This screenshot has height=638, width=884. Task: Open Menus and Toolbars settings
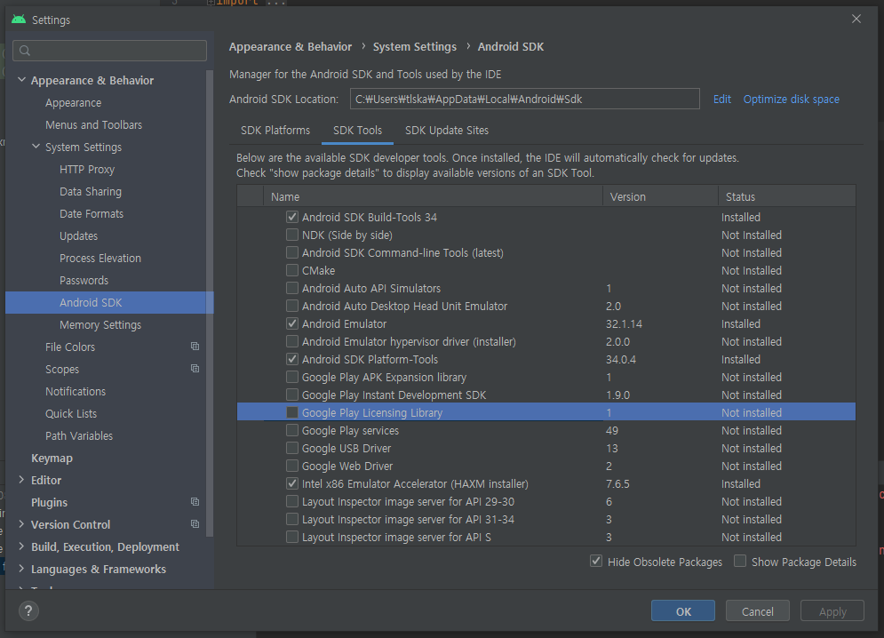(93, 124)
